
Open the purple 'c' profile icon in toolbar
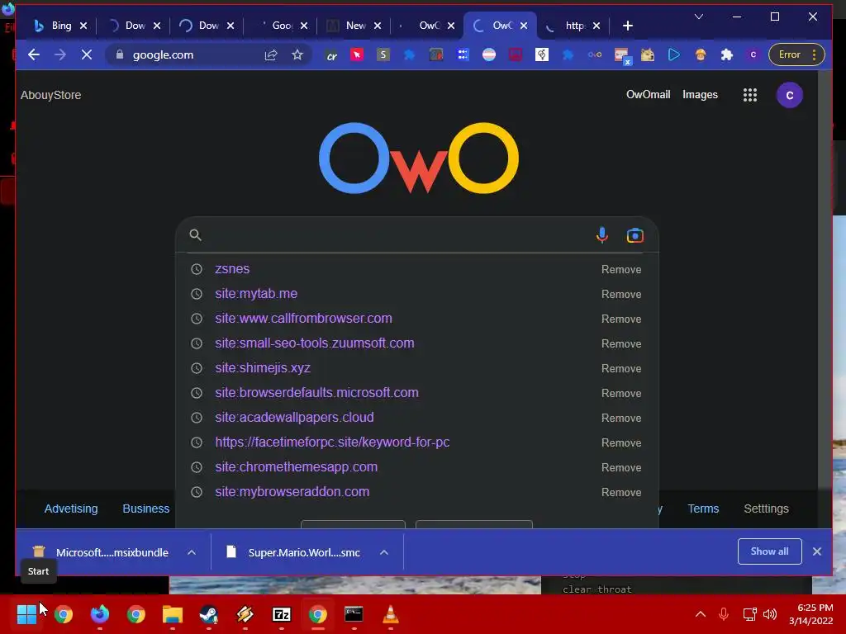coord(753,54)
